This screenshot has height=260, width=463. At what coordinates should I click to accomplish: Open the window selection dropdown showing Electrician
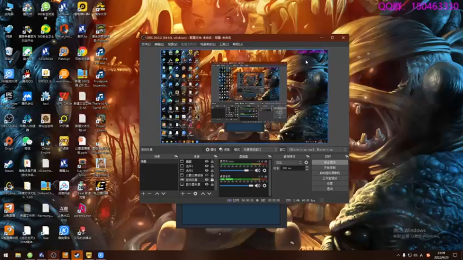pos(317,150)
